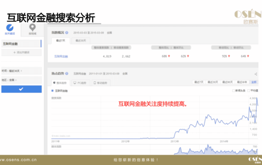
Task: Set trend chart range to 最近30天
Action: (x=213, y=82)
